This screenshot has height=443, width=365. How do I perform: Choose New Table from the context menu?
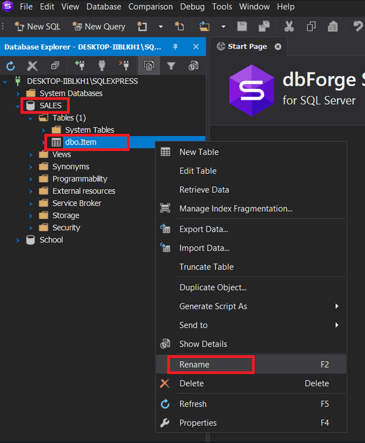(x=251, y=152)
